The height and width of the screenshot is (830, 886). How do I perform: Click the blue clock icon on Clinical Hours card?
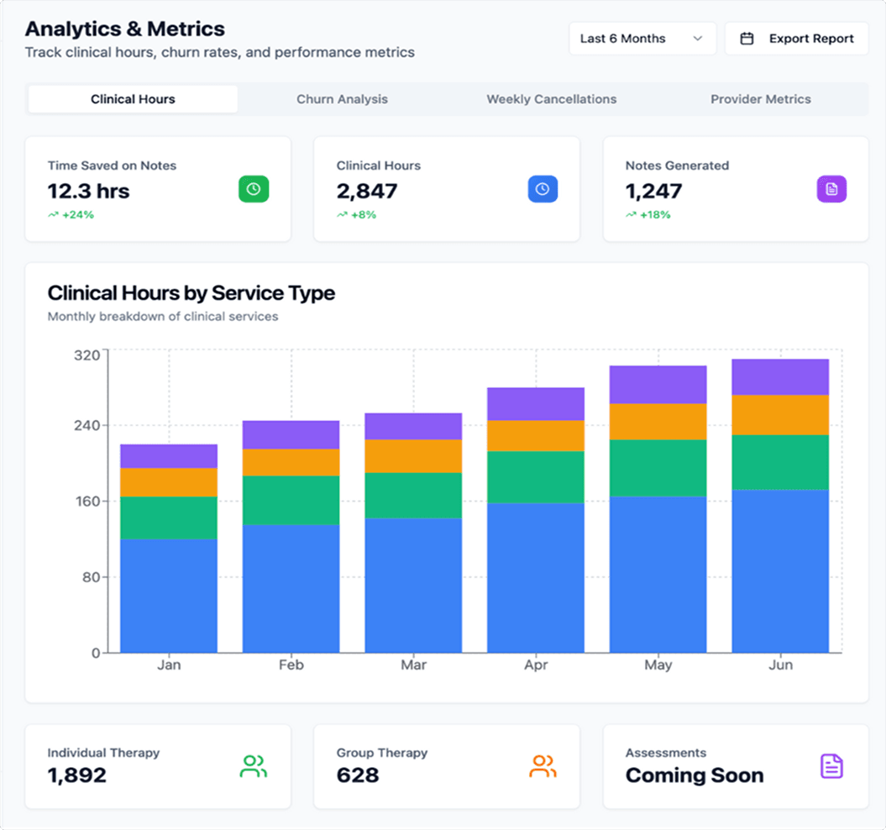pos(543,189)
